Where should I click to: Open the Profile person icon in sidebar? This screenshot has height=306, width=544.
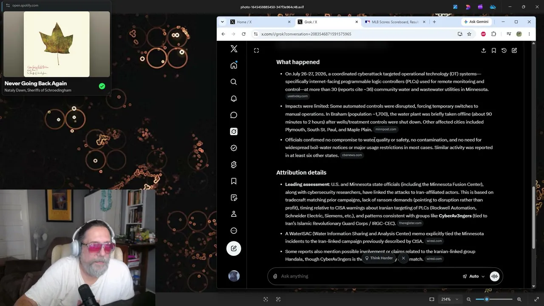point(234,214)
